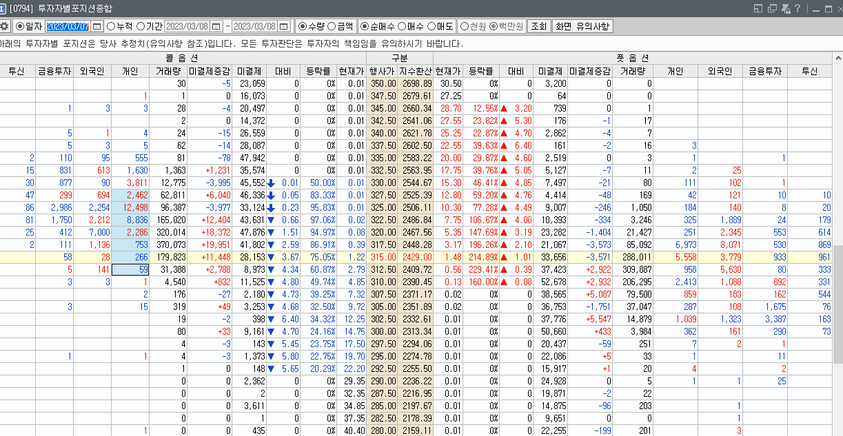Click the 행사가 column header
This screenshot has width=843, height=436.
(x=382, y=71)
